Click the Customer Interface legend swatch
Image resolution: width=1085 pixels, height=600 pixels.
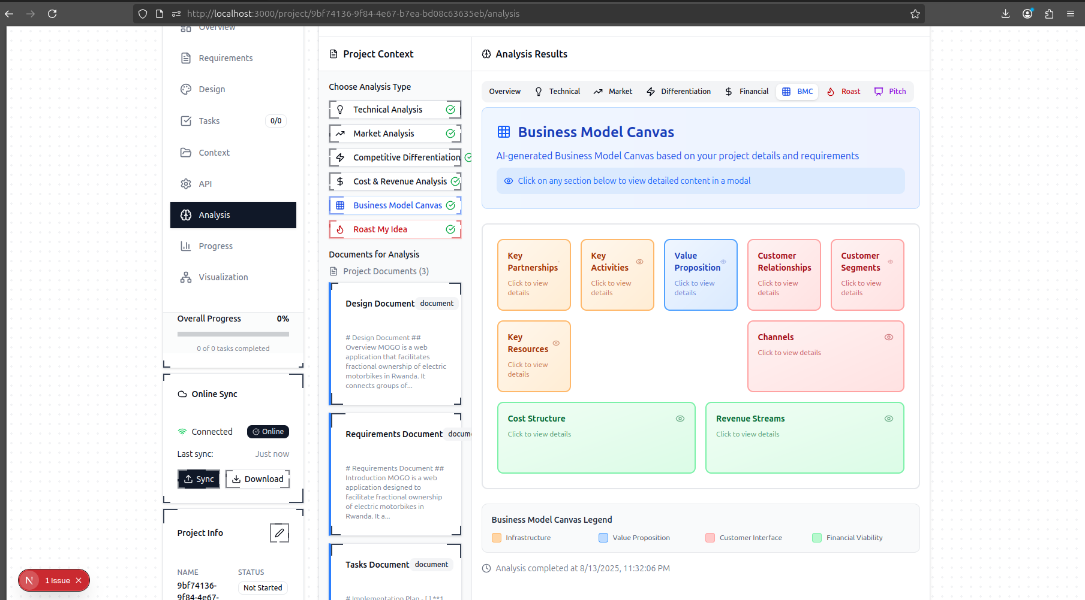[710, 538]
